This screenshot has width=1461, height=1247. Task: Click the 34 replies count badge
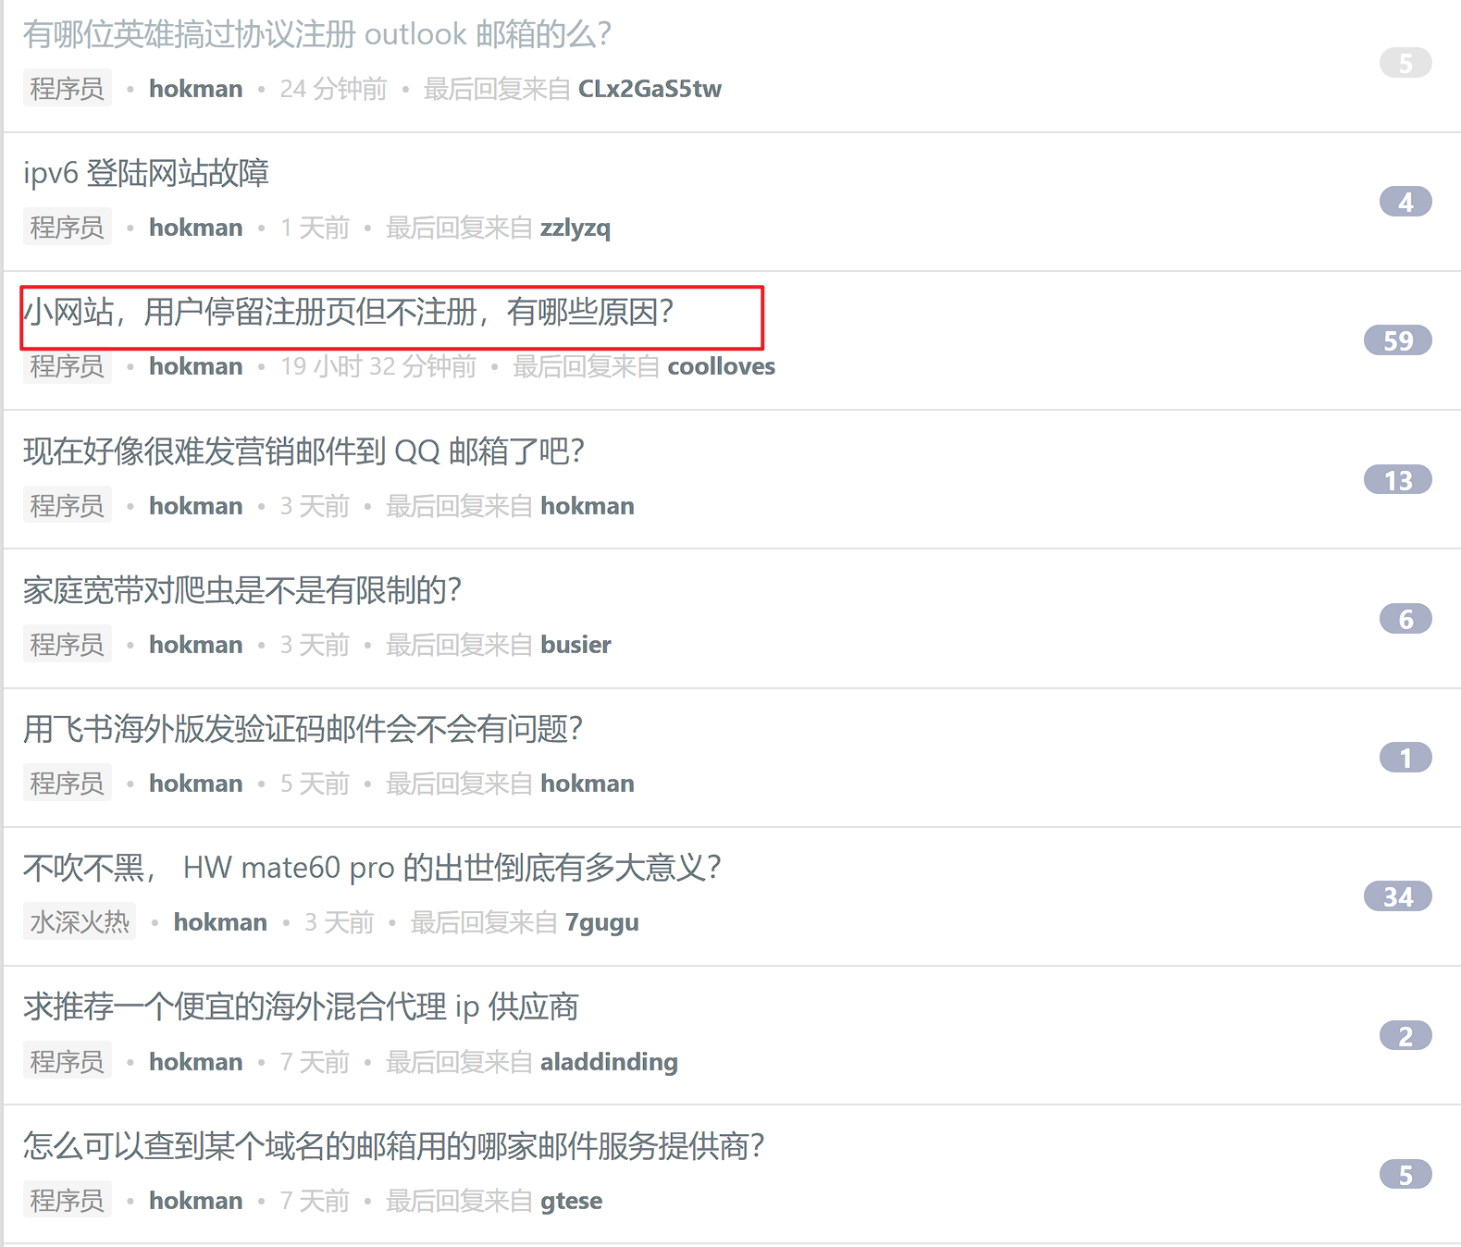pos(1397,896)
